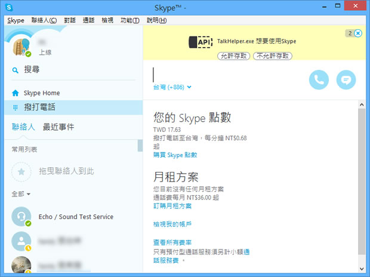Open the Skype menu
Image resolution: width=370 pixels, height=277 pixels.
pyautogui.click(x=16, y=20)
